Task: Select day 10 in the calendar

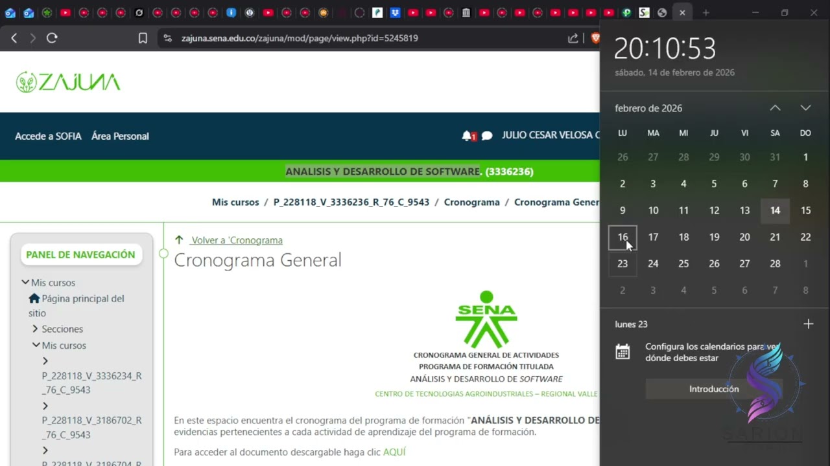Action: 653,210
